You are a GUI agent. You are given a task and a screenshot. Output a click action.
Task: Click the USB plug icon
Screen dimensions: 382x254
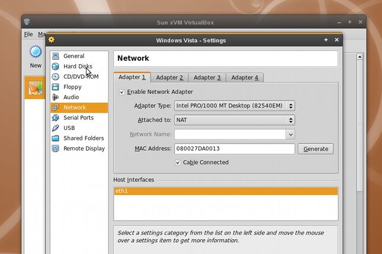click(56, 128)
